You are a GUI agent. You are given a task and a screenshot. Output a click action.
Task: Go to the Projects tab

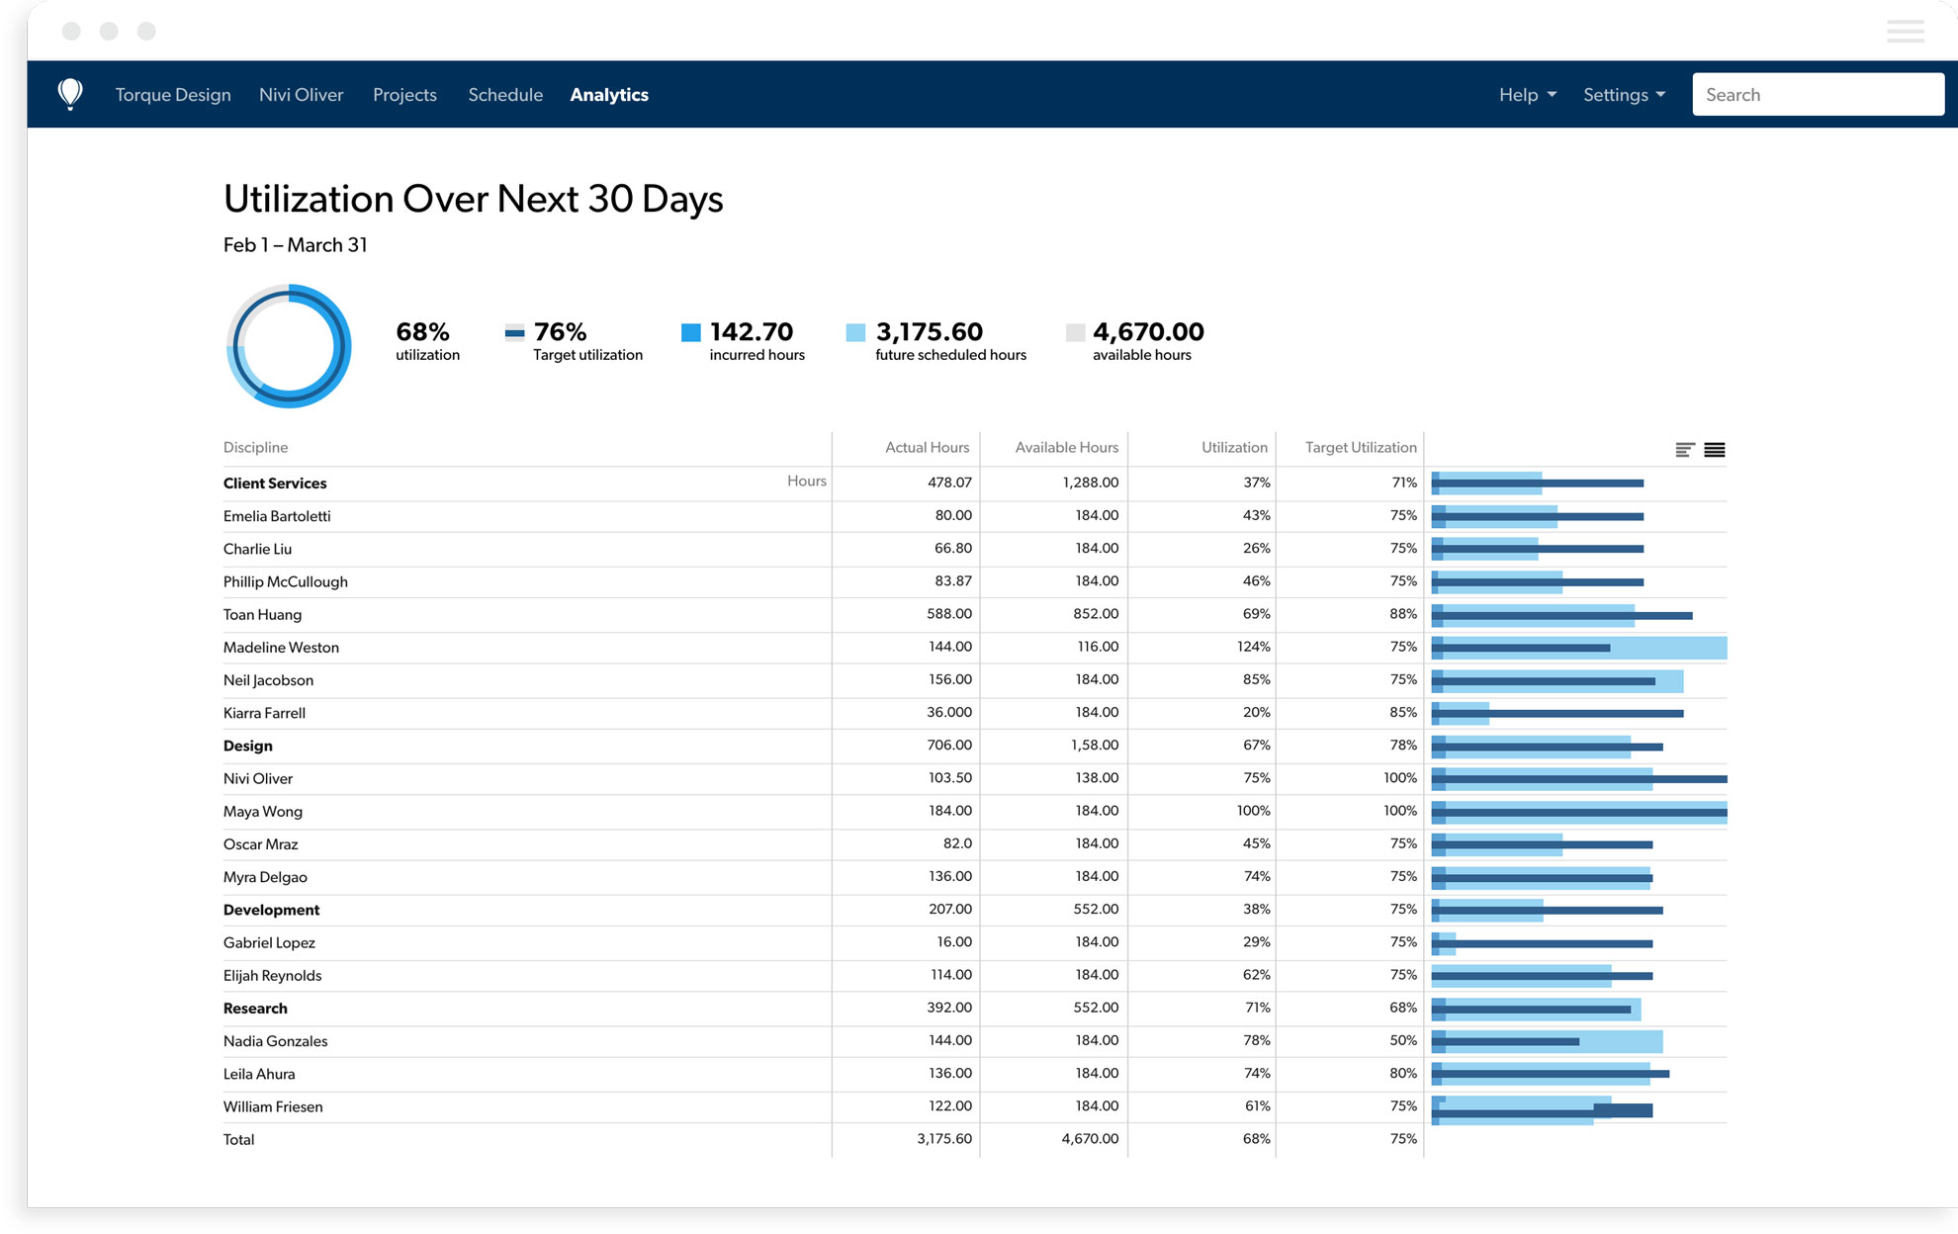(404, 95)
